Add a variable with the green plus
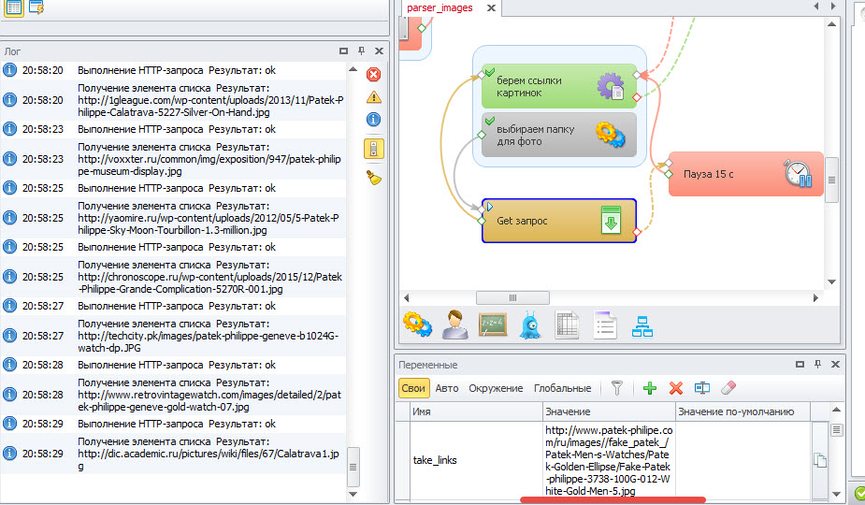Screen dimensions: 865x505 (650, 388)
